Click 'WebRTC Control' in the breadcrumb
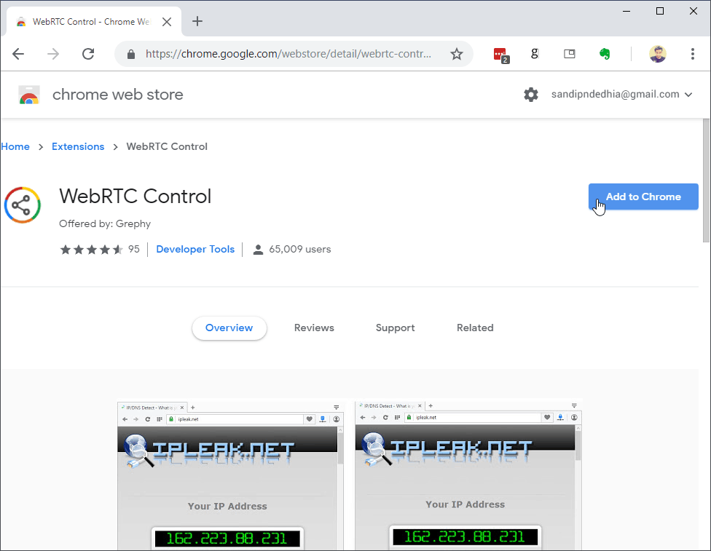Screen dimensions: 711x551 point(167,146)
